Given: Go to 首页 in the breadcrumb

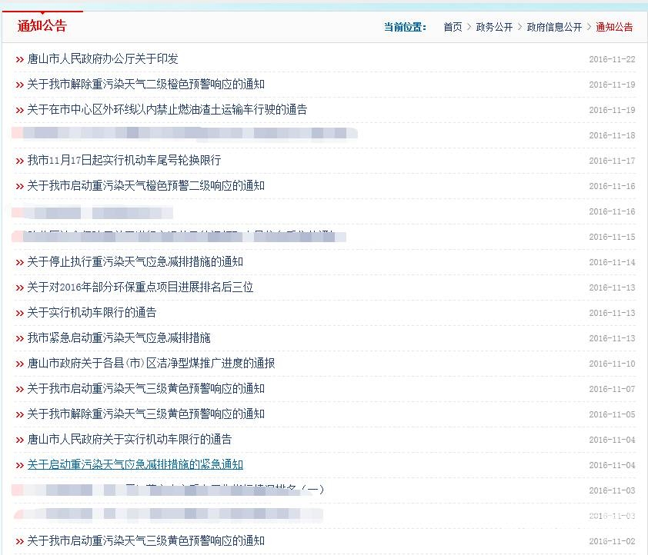Looking at the screenshot, I should [453, 27].
